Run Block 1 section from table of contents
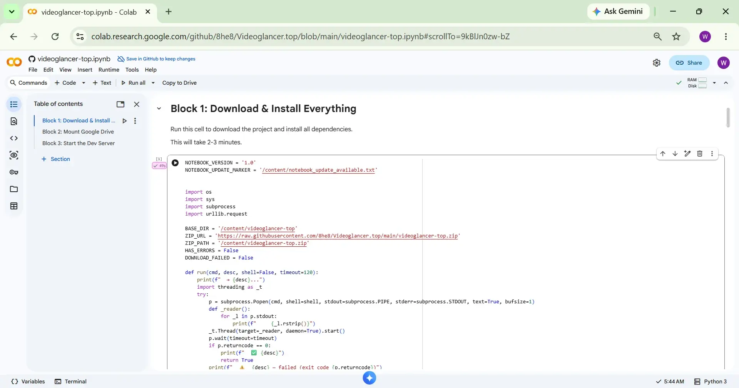Screen dimensions: 739x388 point(124,121)
